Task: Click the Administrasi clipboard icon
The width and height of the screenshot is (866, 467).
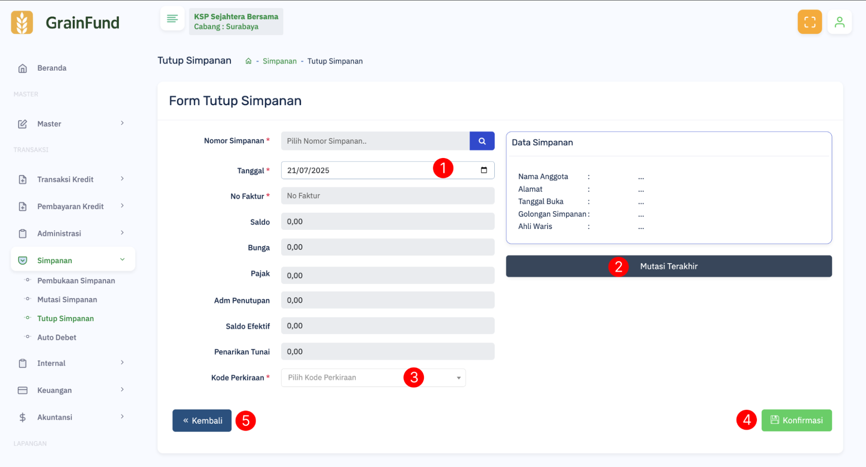Action: (x=23, y=233)
